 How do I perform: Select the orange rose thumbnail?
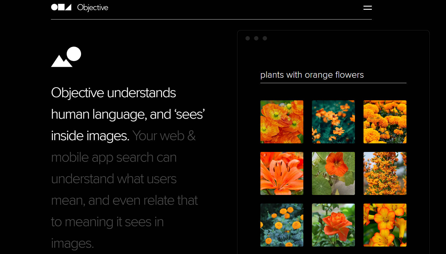[x=333, y=225]
